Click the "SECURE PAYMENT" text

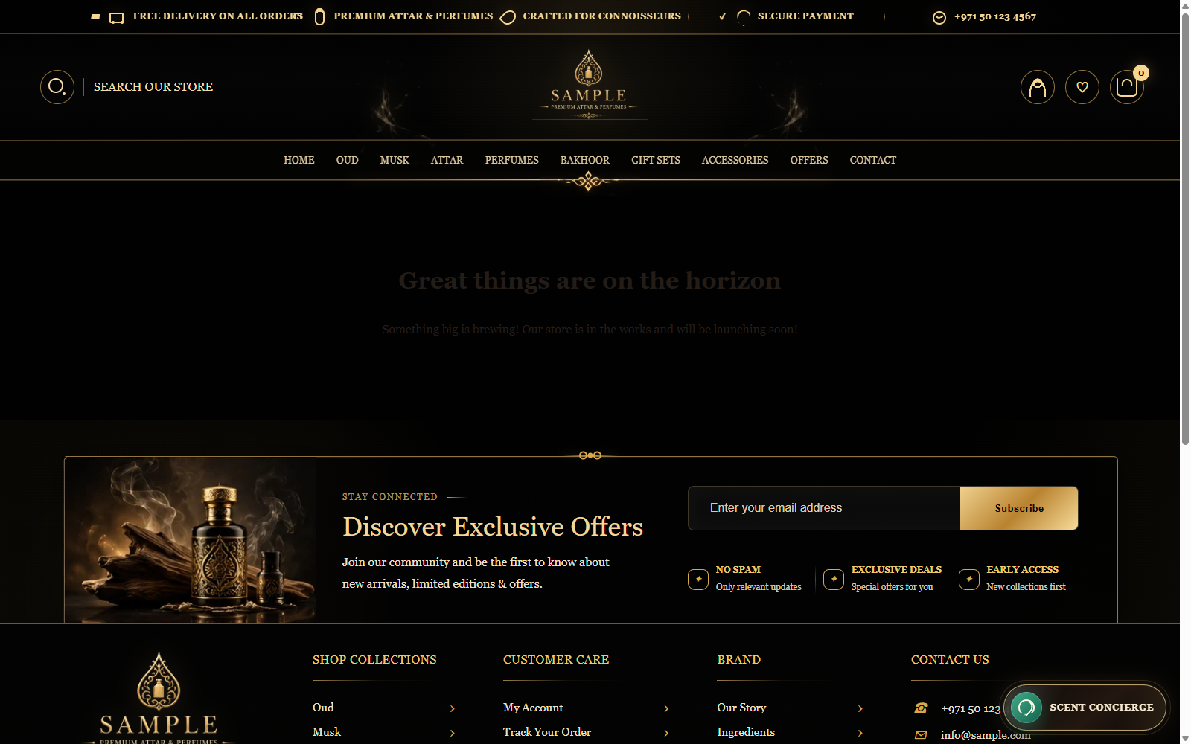pyautogui.click(x=805, y=16)
